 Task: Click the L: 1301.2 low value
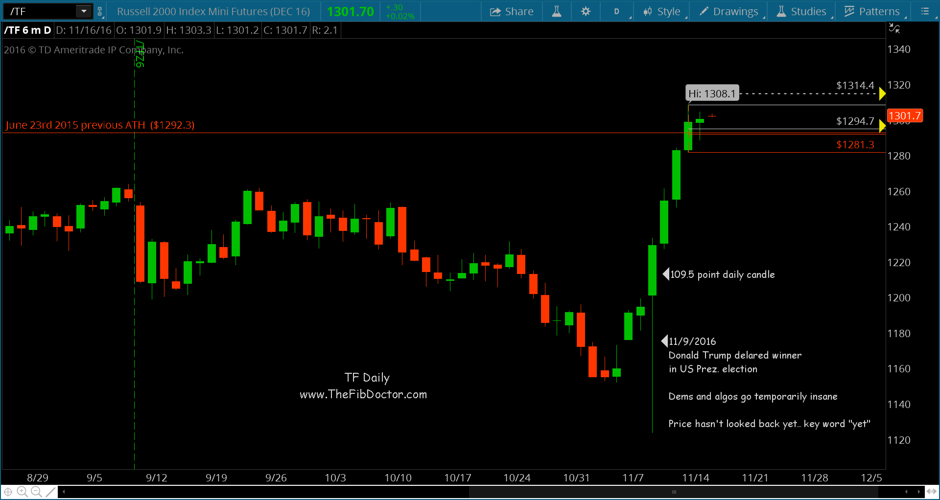click(x=237, y=30)
